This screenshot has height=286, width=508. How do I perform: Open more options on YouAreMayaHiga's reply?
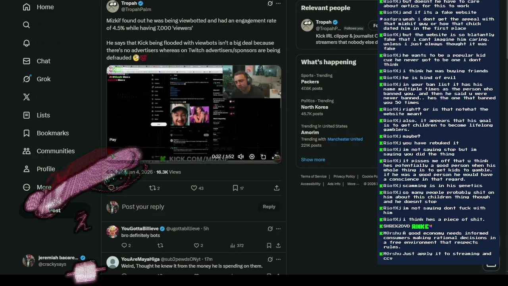coord(278,259)
